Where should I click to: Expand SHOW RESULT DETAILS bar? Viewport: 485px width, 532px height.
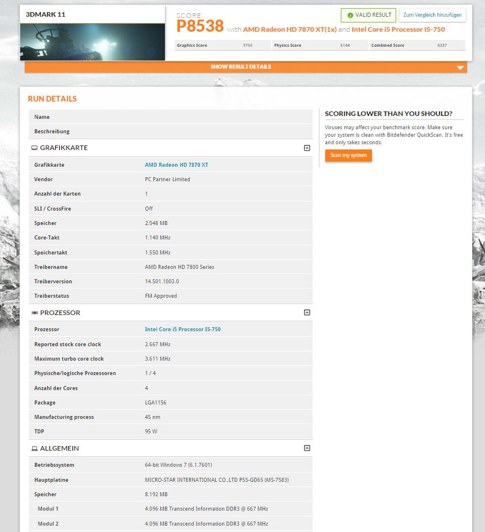(x=246, y=67)
